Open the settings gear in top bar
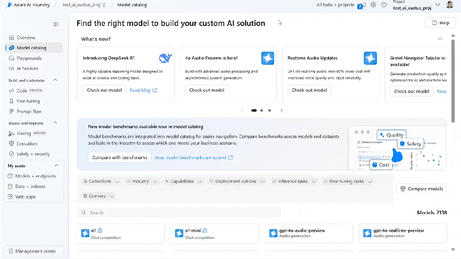461x259 pixels. coord(373,5)
